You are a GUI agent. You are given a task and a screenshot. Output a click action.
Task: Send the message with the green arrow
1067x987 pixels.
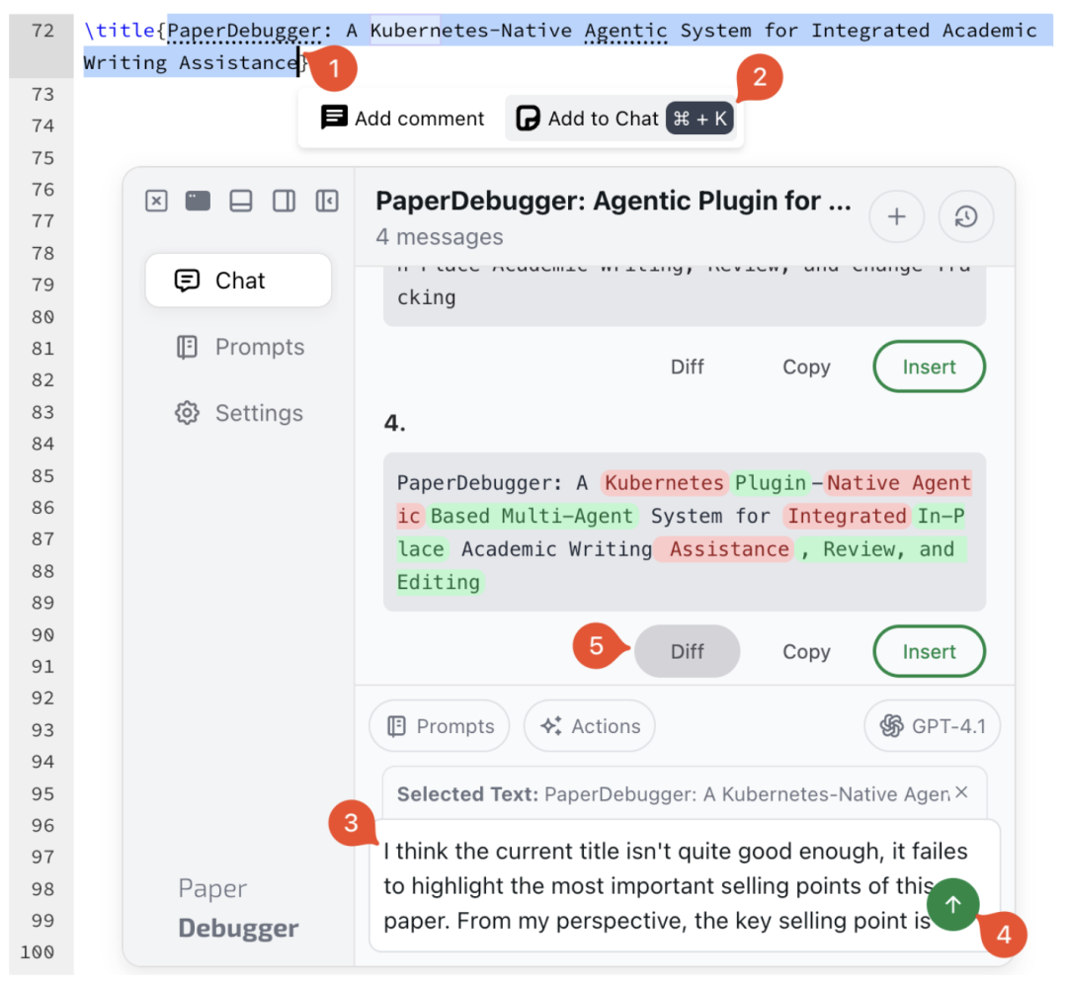(x=951, y=904)
